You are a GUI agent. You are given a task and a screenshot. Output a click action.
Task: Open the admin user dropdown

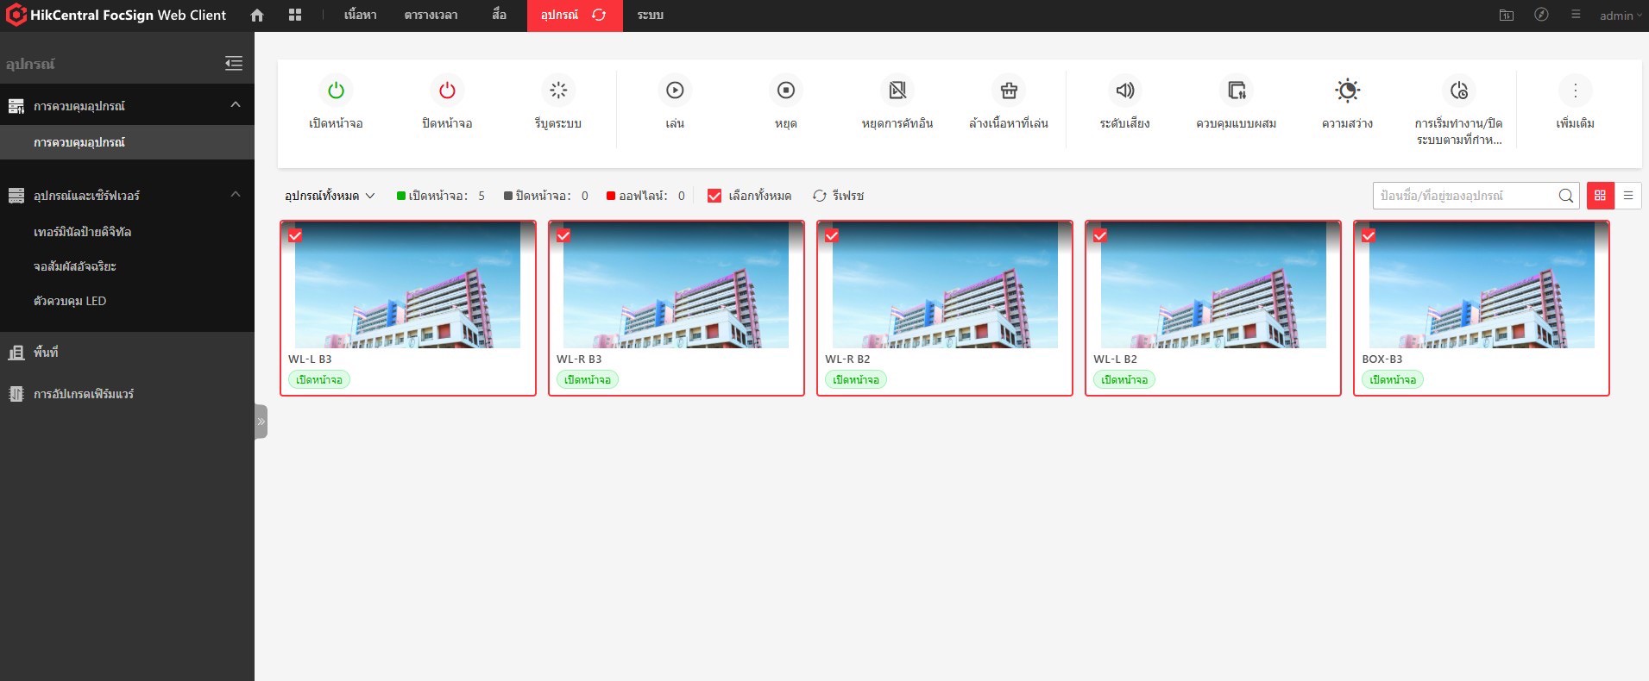point(1621,16)
